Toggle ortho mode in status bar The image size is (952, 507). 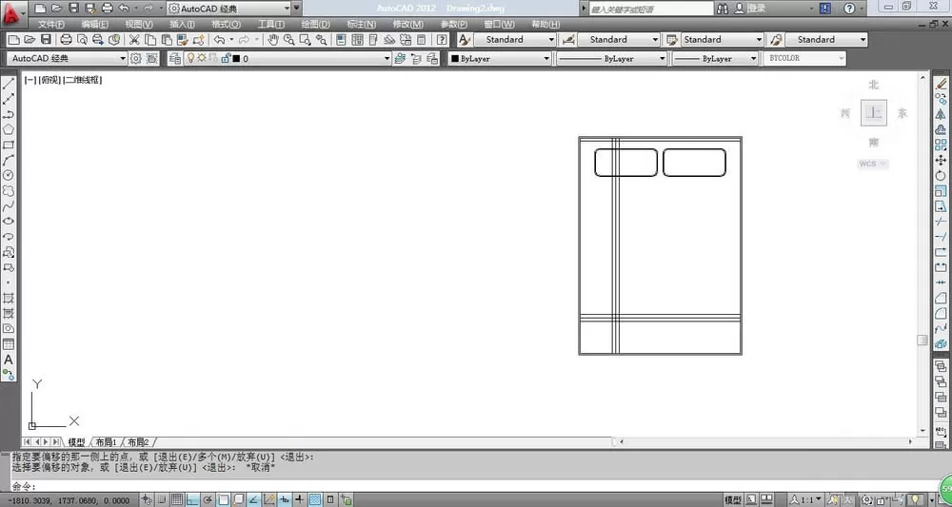192,499
